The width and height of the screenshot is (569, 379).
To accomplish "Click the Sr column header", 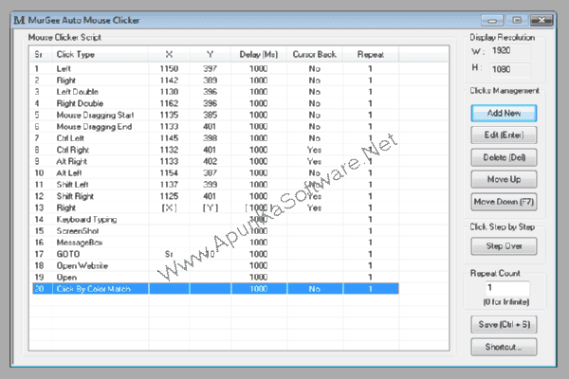I will (x=42, y=54).
